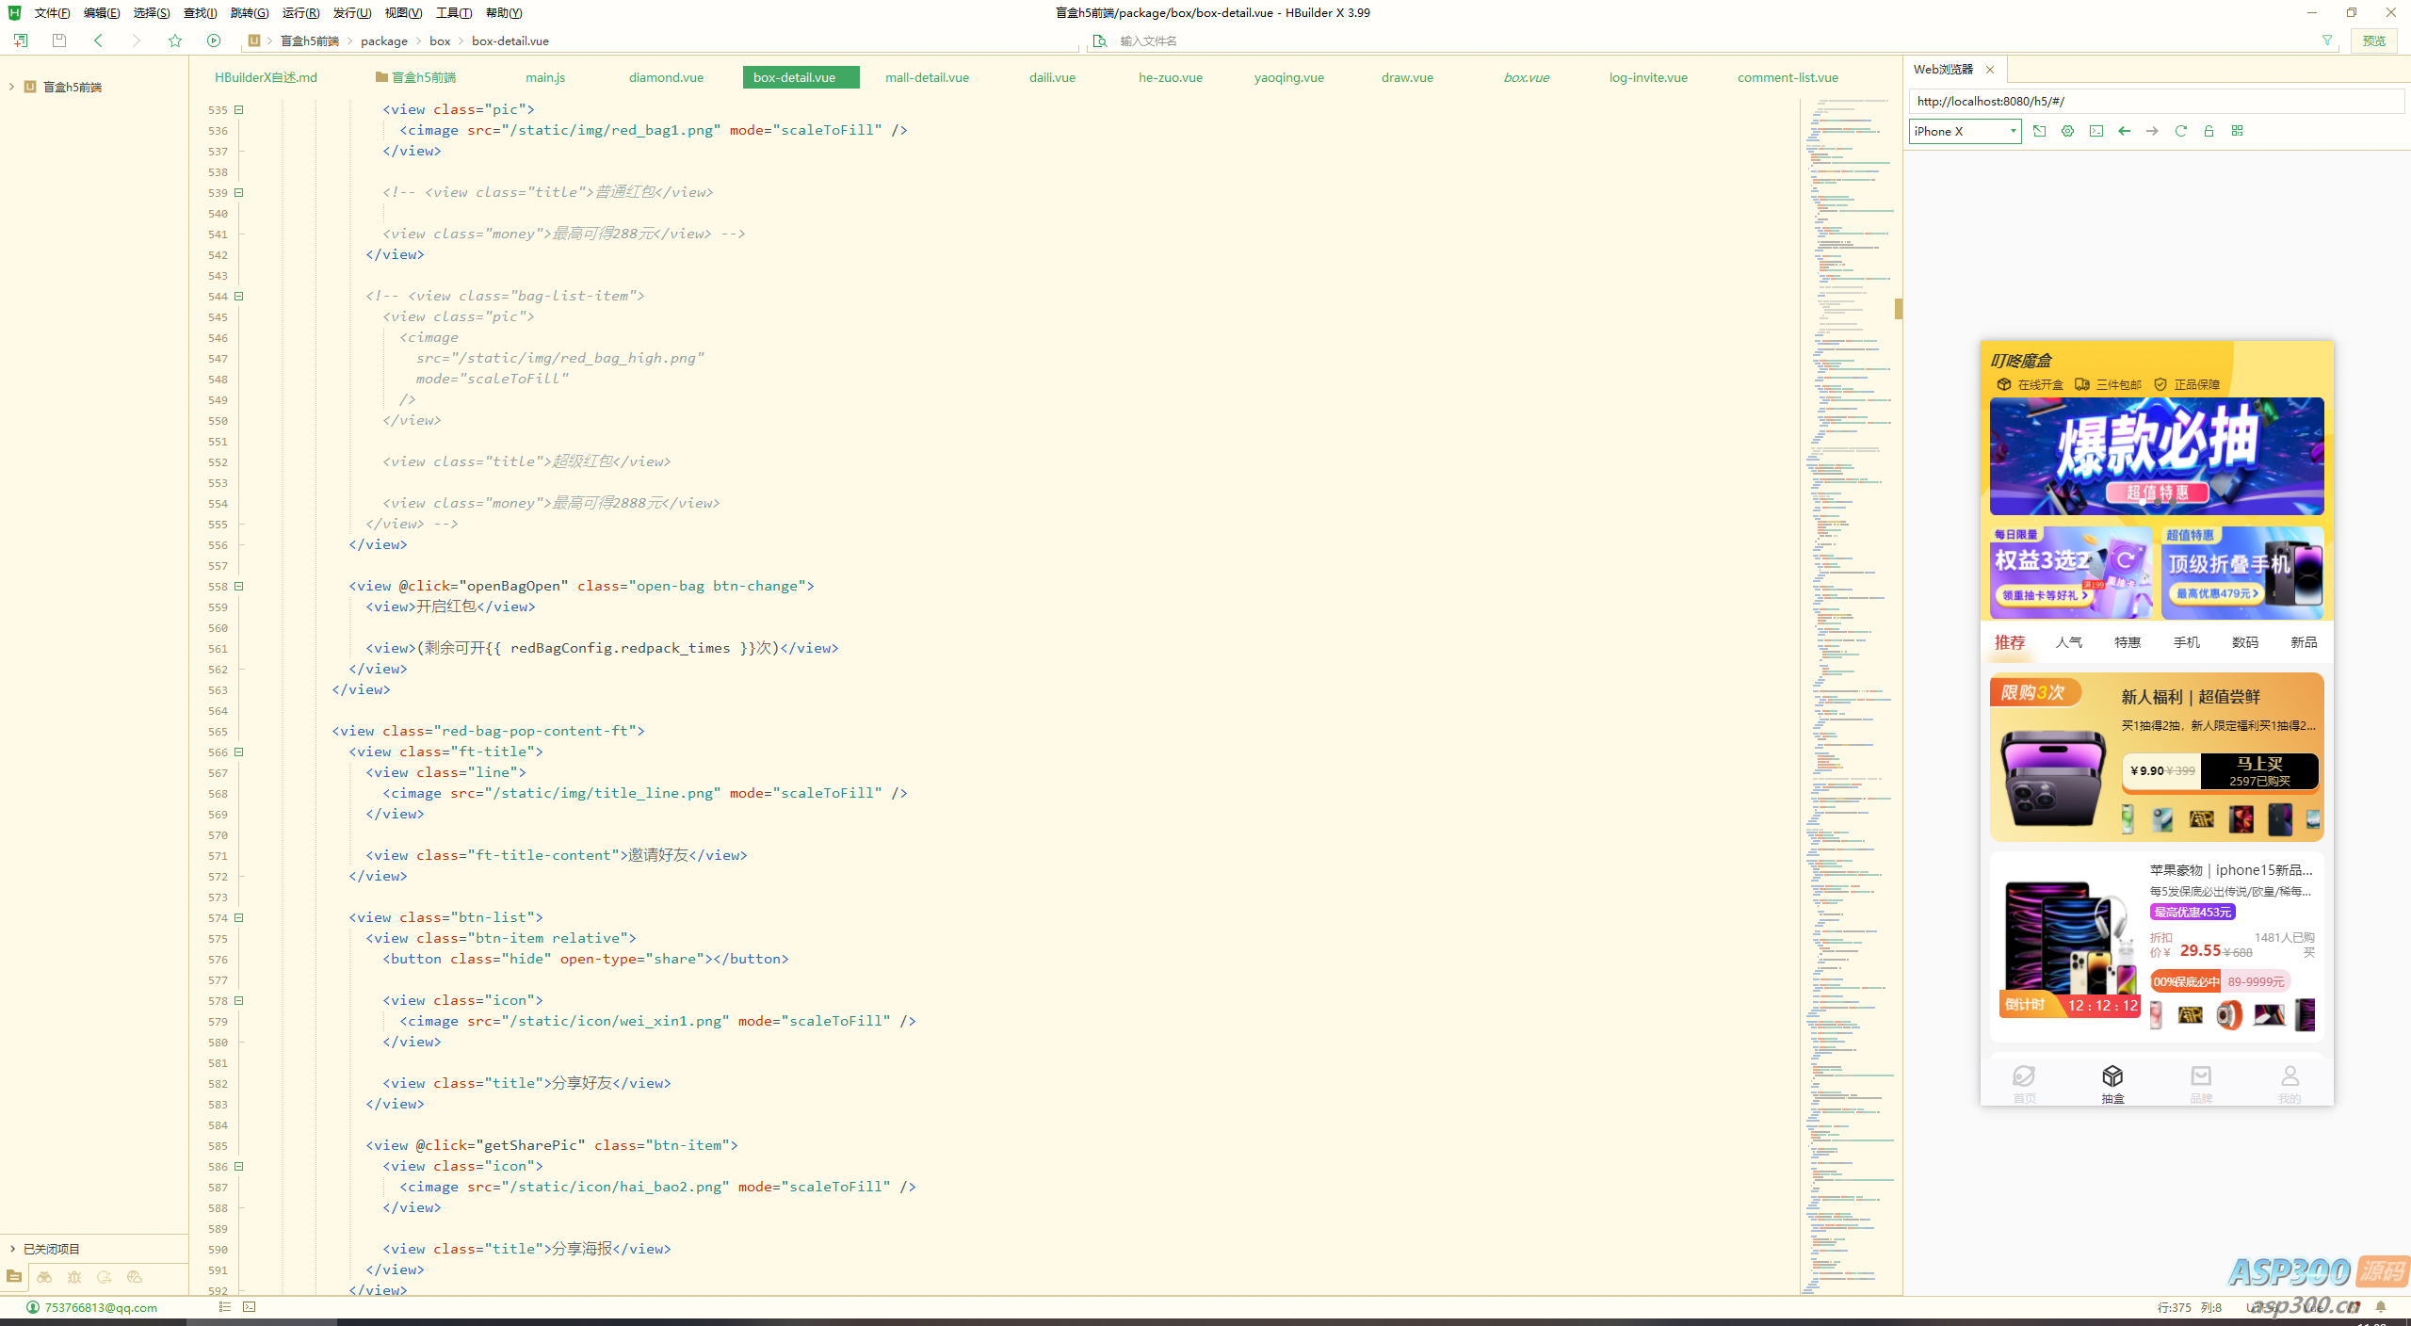The width and height of the screenshot is (2411, 1326).
Task: Collapse code fold at line 558
Action: (x=239, y=586)
